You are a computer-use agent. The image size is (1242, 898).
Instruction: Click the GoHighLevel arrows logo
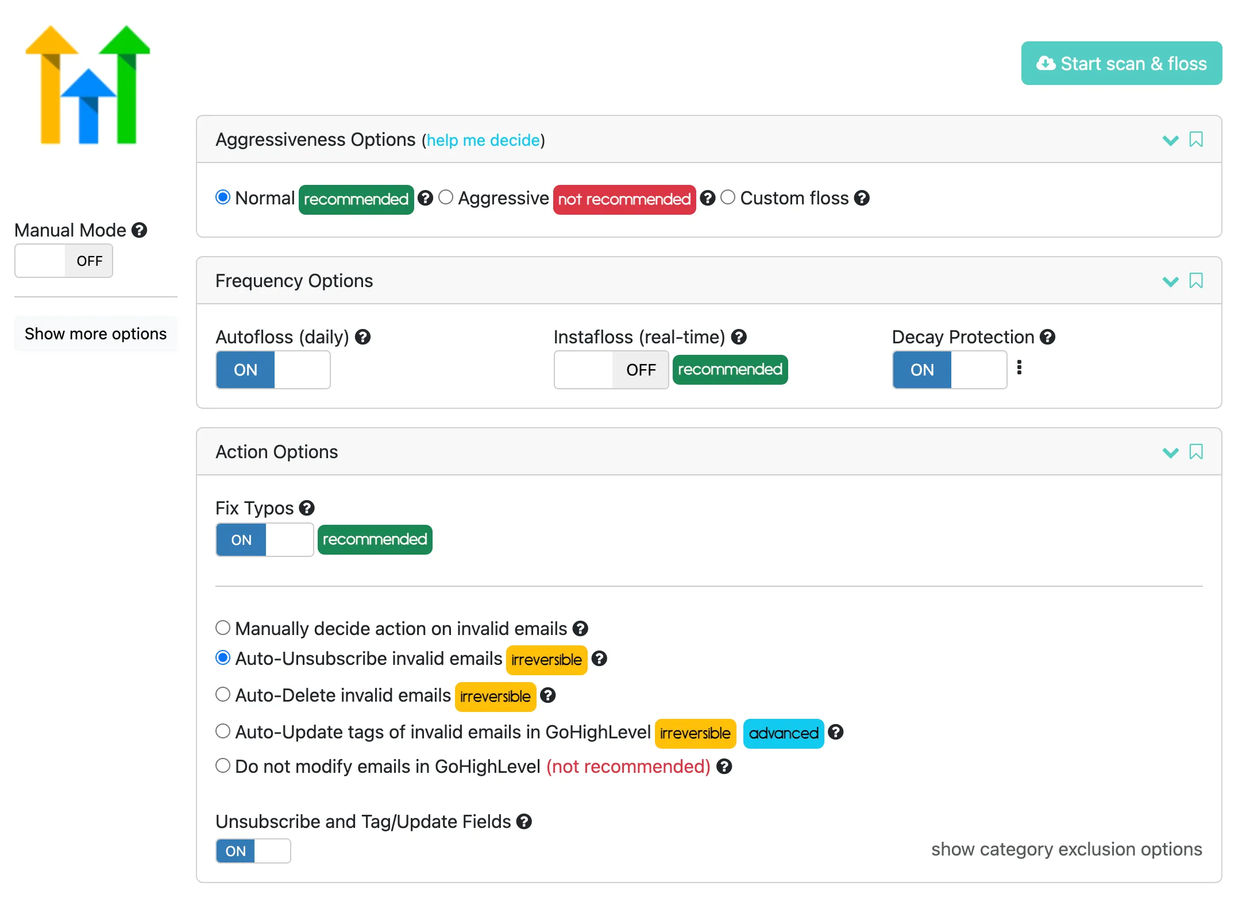click(x=88, y=84)
